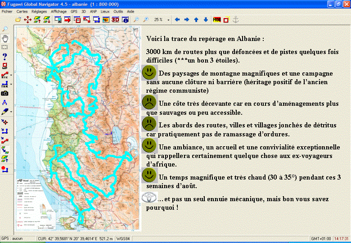
Task: Click the red four-way arrows icon
Action: [28, 20]
